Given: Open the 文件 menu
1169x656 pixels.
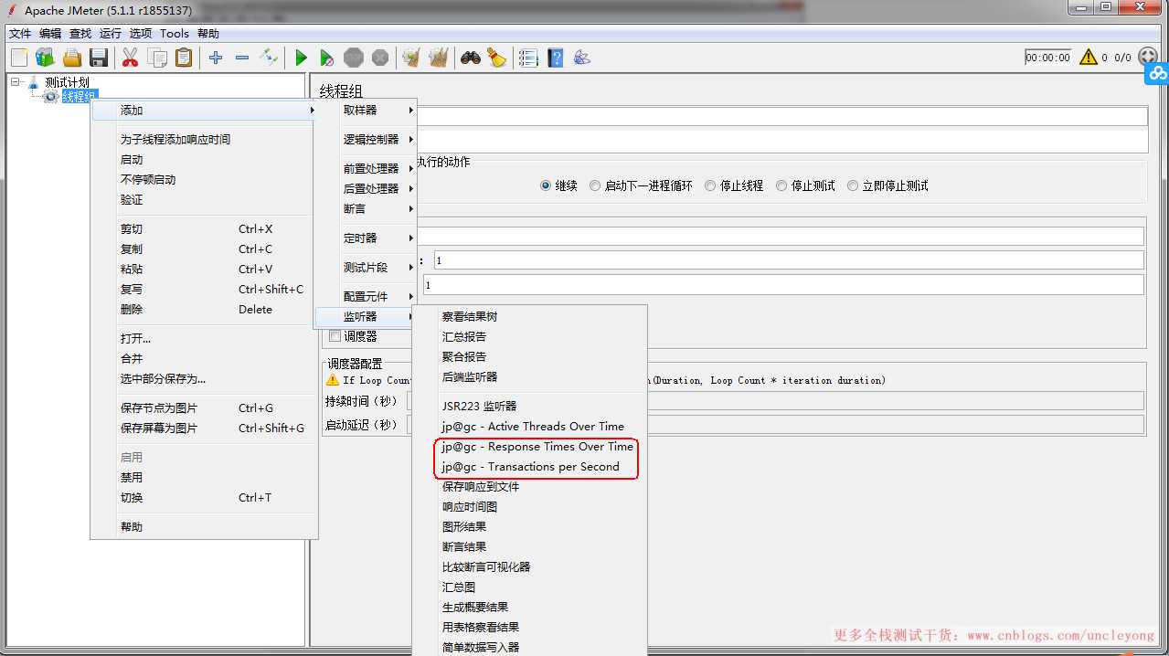Looking at the screenshot, I should tap(20, 33).
